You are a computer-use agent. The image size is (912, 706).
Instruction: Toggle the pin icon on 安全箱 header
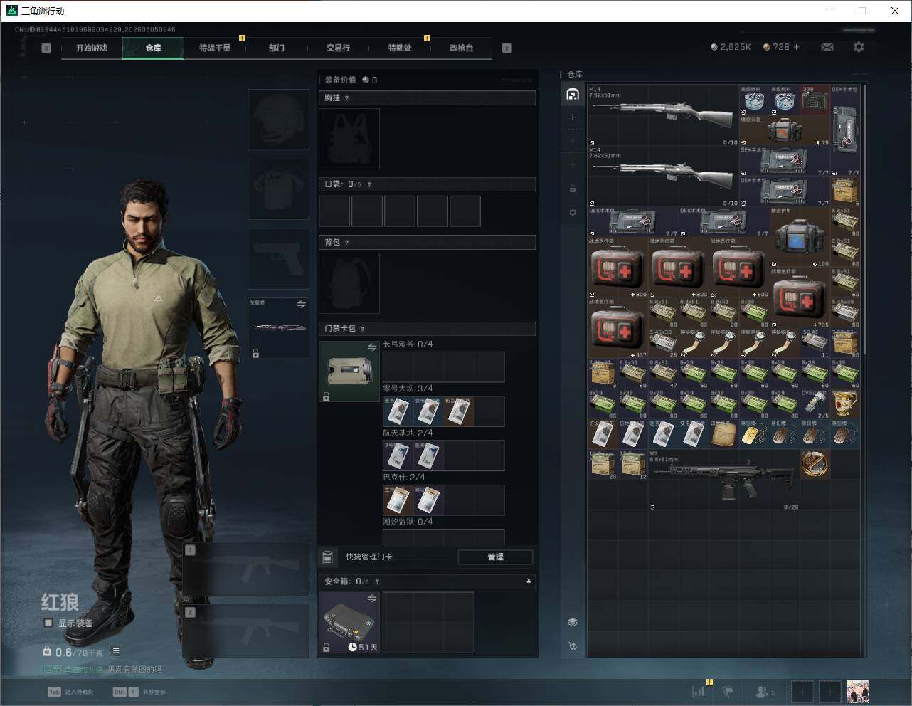click(528, 581)
